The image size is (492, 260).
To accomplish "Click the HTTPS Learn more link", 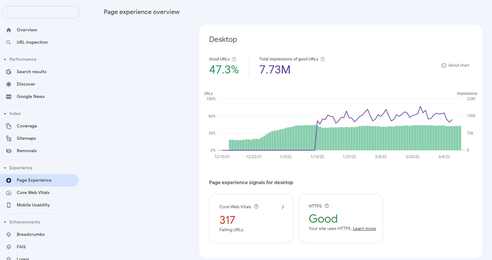I will pyautogui.click(x=364, y=229).
